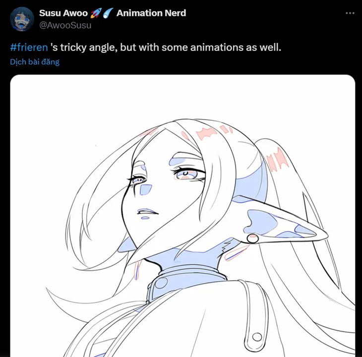Open the three-dot more options menu

coord(350,13)
